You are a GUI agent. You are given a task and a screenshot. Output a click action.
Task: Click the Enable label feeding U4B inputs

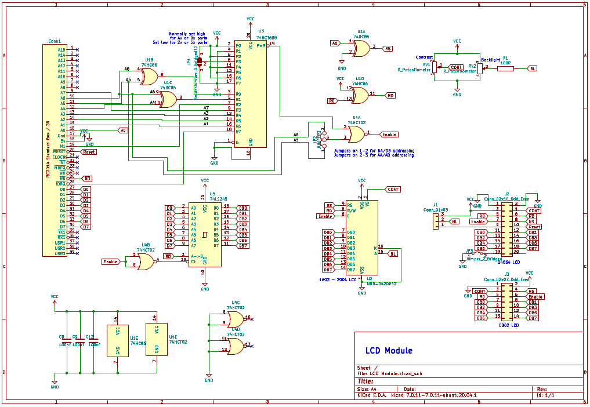coord(111,262)
